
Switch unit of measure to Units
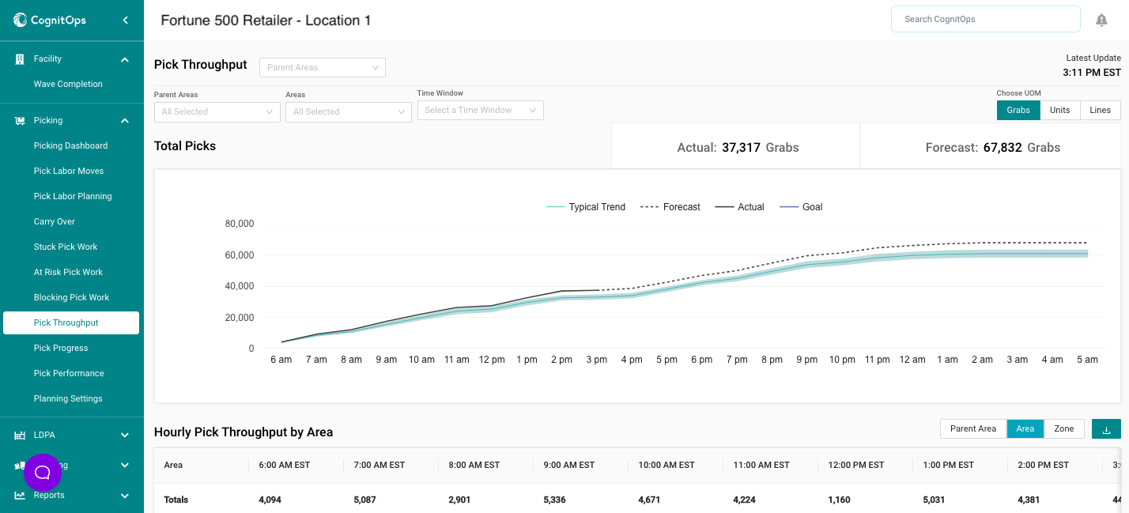1059,110
